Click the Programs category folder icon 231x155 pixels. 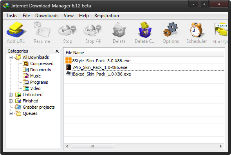point(26,82)
